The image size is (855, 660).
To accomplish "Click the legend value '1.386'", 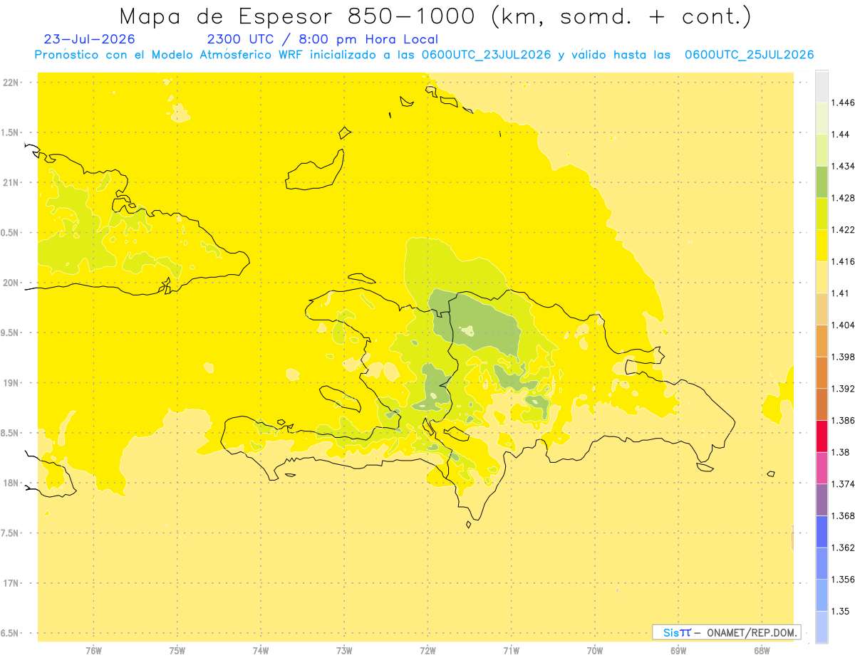I will tap(843, 421).
